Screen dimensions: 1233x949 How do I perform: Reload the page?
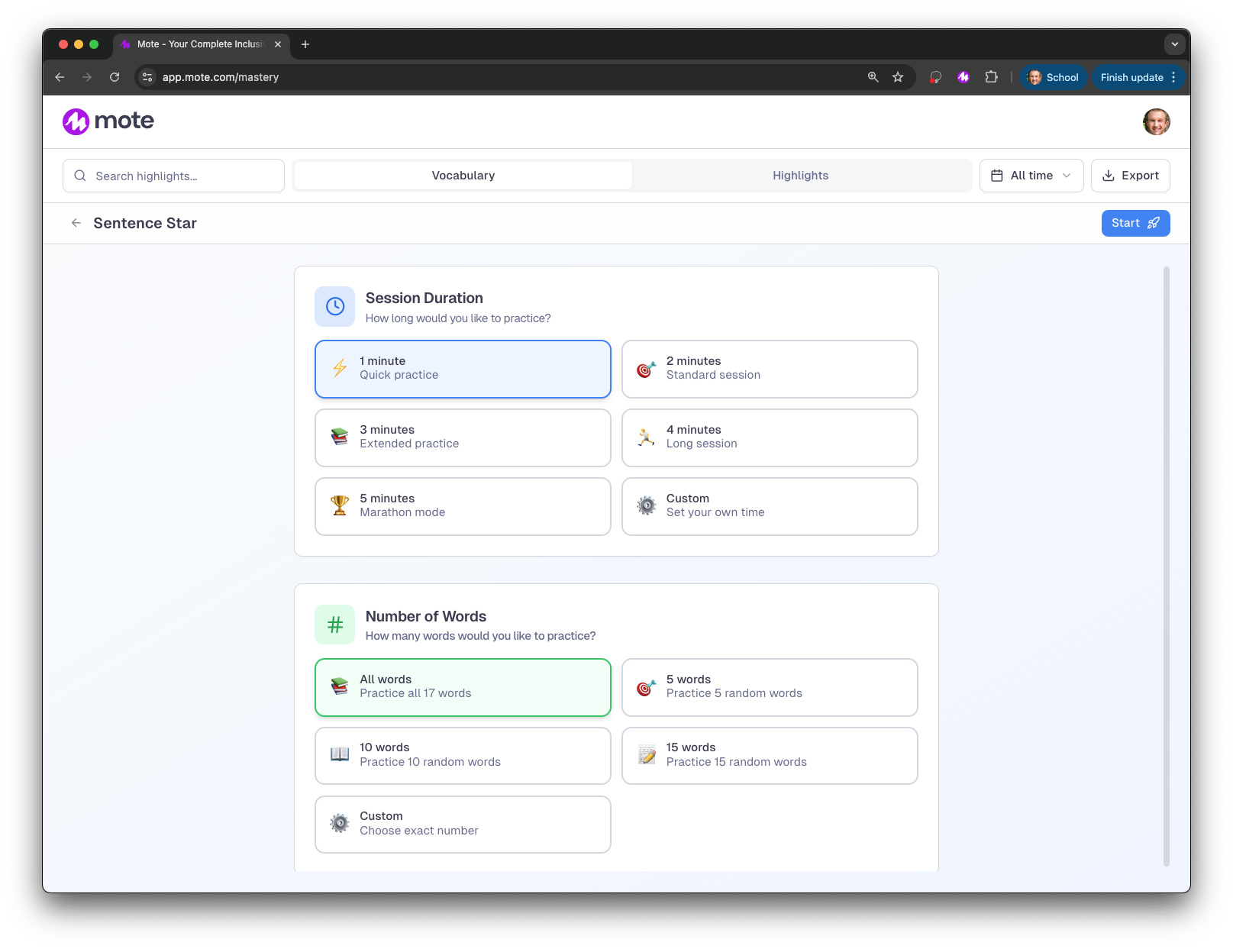point(115,77)
